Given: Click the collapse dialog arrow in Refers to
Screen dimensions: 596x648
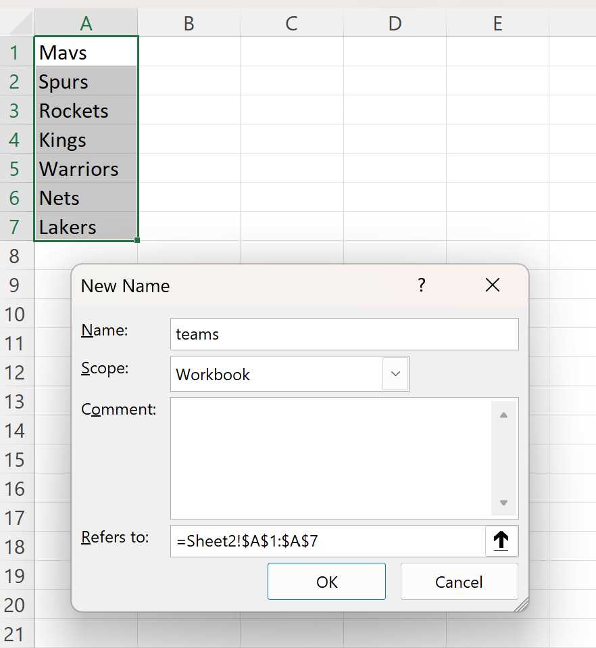Looking at the screenshot, I should coord(501,540).
